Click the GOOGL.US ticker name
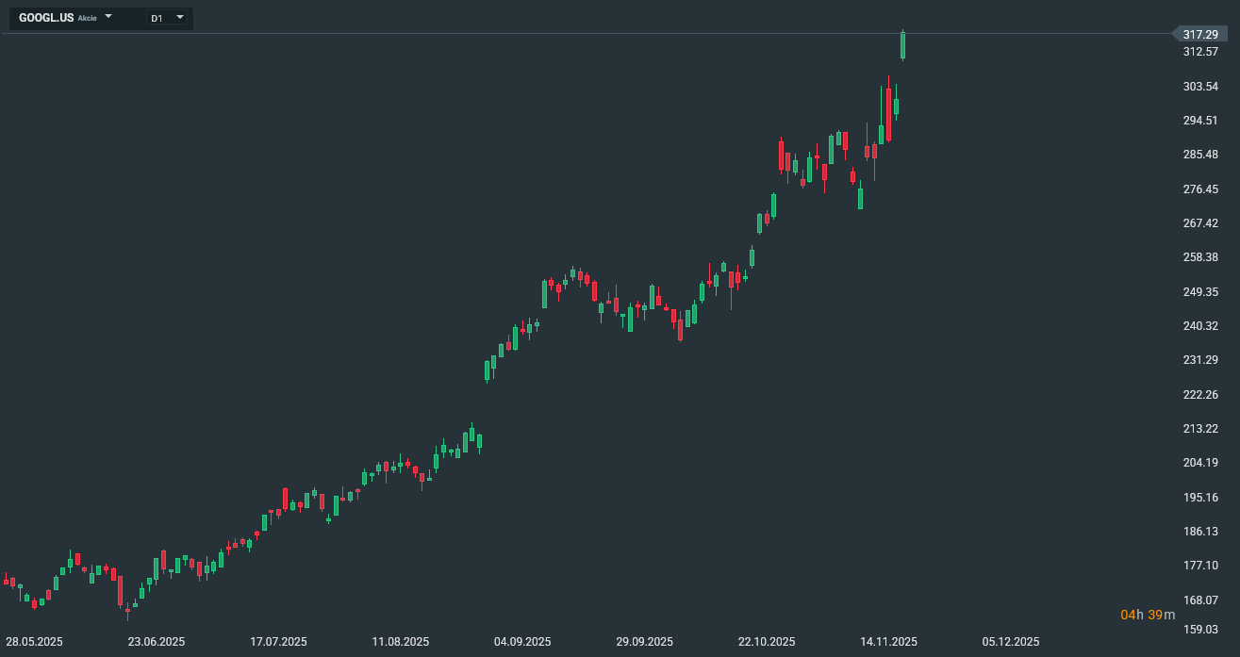1240x657 pixels. 46,18
